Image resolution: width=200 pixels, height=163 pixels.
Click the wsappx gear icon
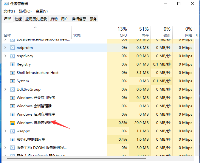13,131
